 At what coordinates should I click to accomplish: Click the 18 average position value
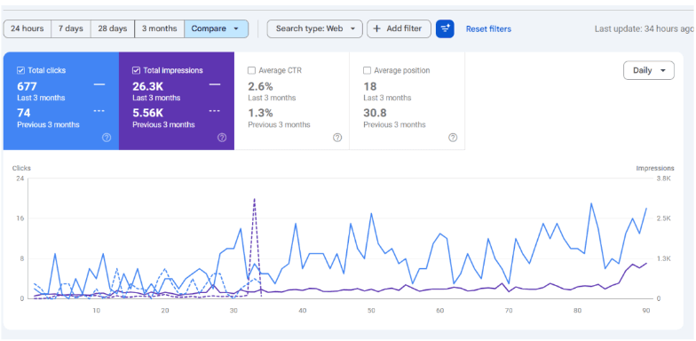point(369,86)
